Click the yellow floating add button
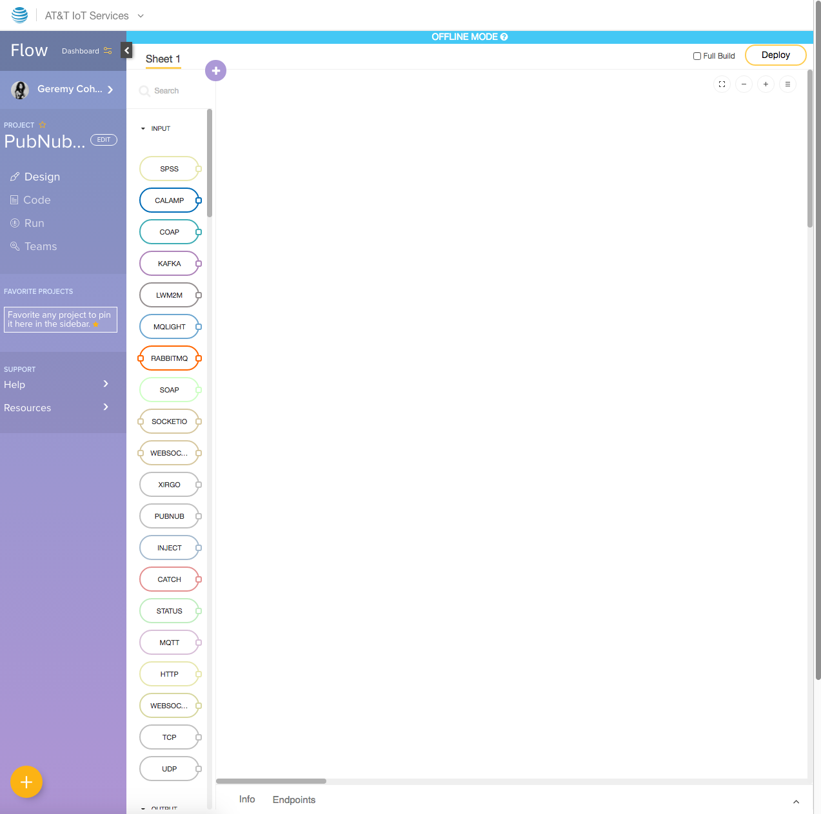The width and height of the screenshot is (821, 814). click(26, 782)
